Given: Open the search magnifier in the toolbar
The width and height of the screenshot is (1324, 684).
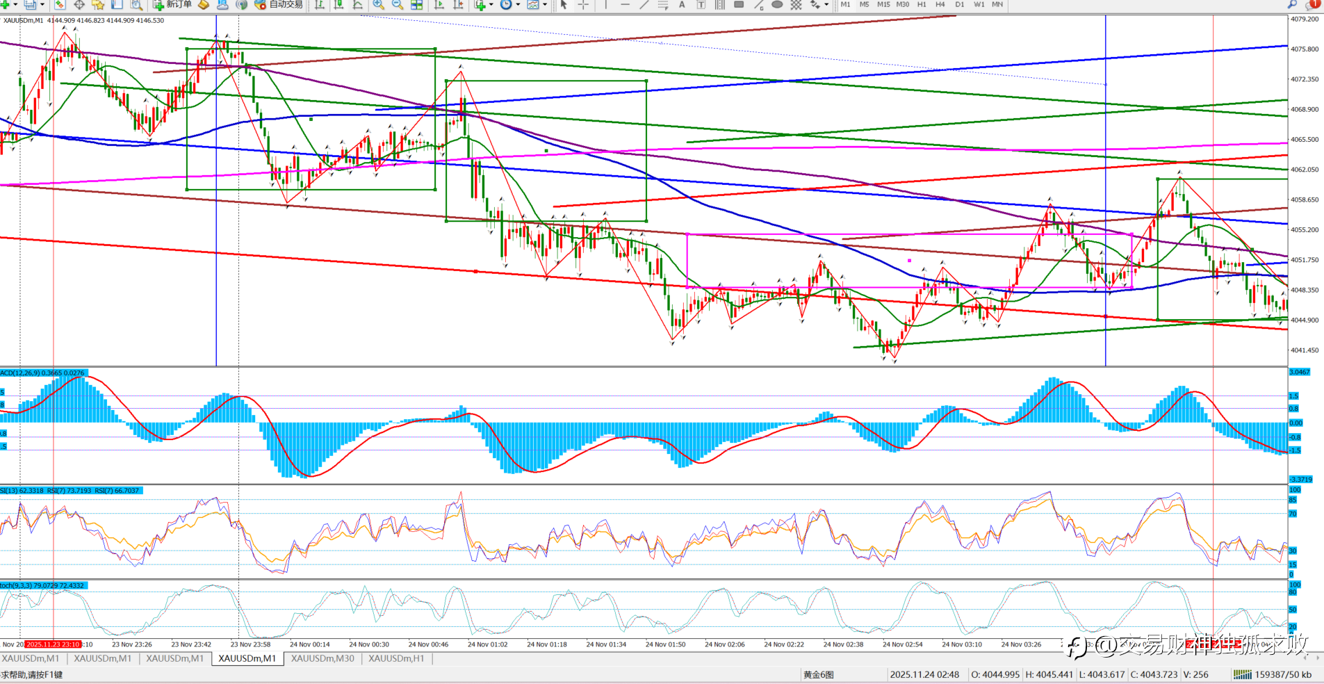Looking at the screenshot, I should [1292, 4].
